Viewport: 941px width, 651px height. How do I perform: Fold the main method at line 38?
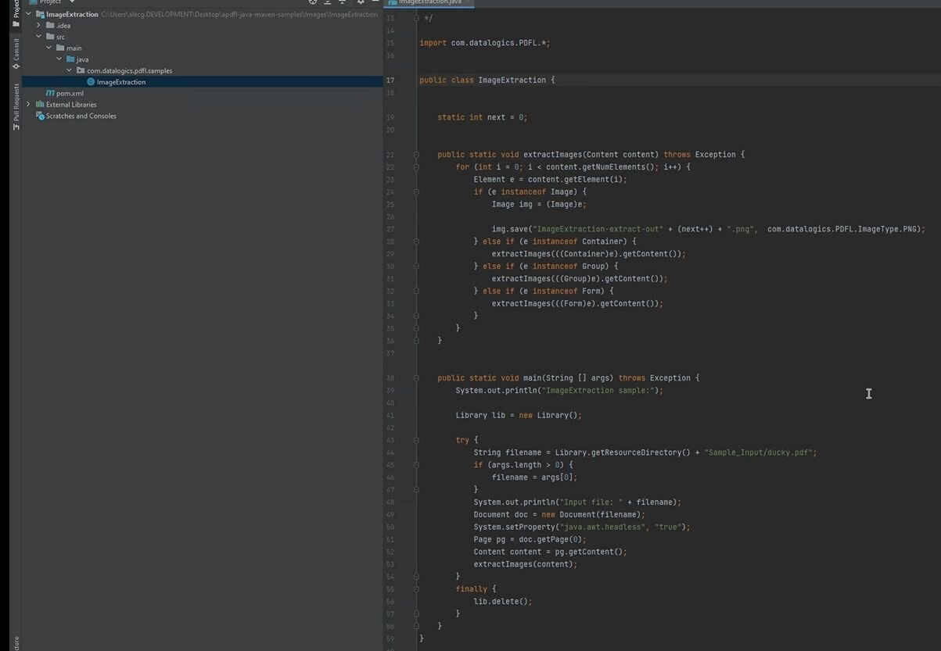tap(416, 378)
